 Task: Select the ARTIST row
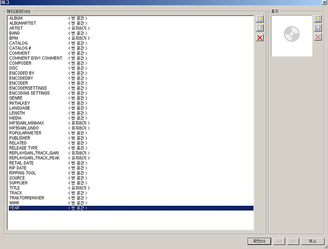tap(131, 28)
